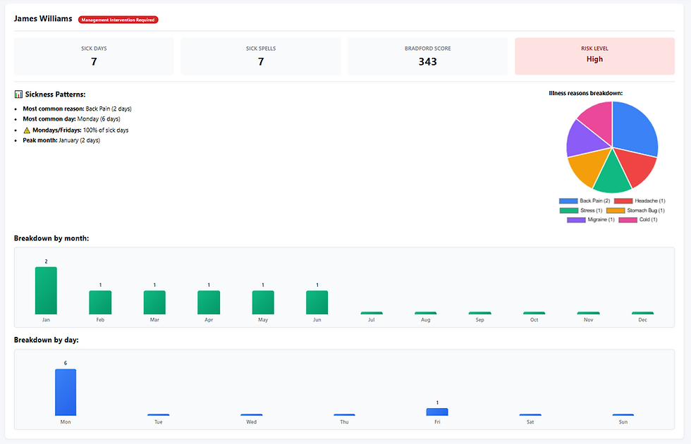The width and height of the screenshot is (691, 444).
Task: Click 'Most common day: Monday' line
Action: pos(71,119)
